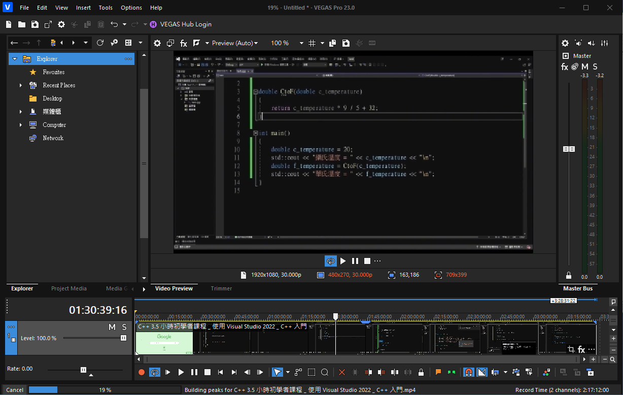Toggle automatic crossfades button
The width and height of the screenshot is (623, 395).
tap(482, 372)
